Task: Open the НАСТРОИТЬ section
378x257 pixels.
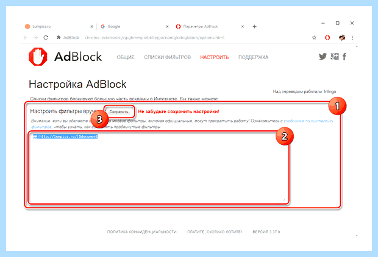Action: (x=215, y=57)
